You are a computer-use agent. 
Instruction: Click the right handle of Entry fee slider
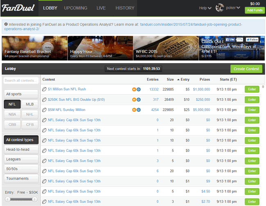[34, 199]
